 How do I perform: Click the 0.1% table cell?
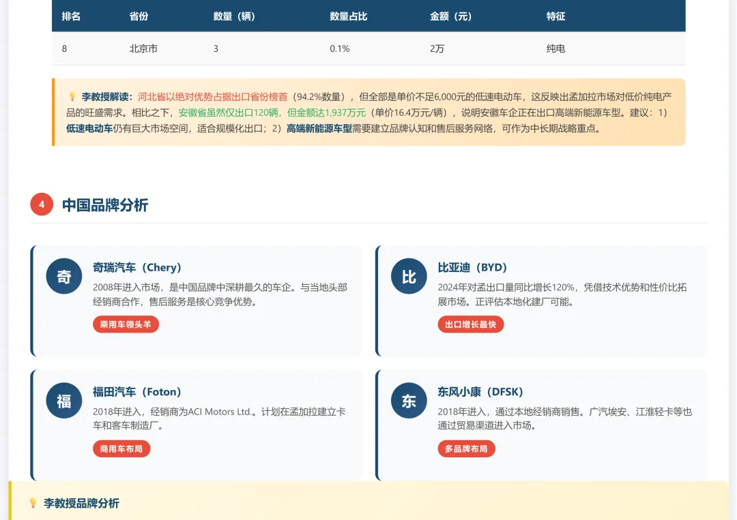pos(339,49)
